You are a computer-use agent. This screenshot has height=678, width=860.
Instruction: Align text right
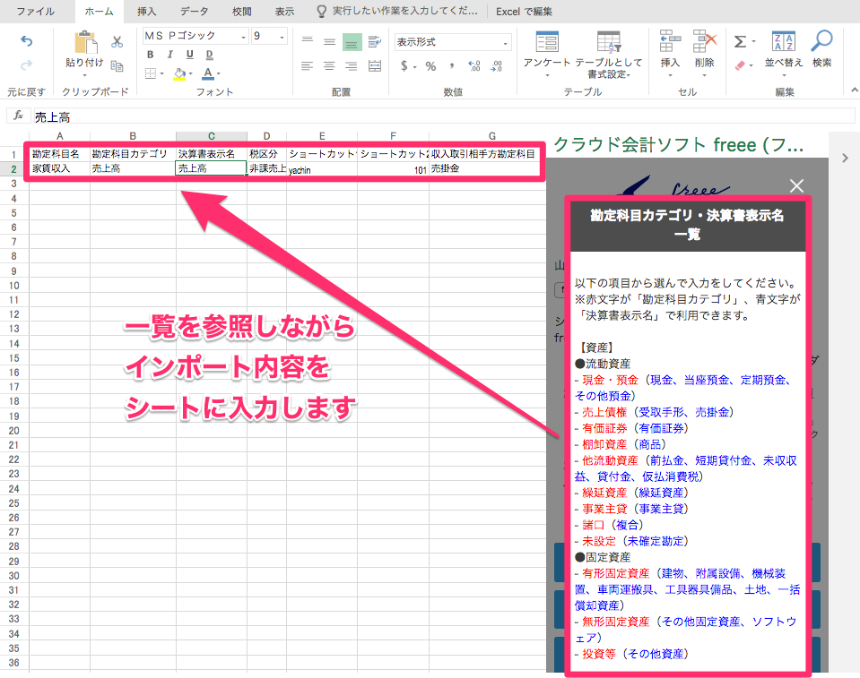351,66
